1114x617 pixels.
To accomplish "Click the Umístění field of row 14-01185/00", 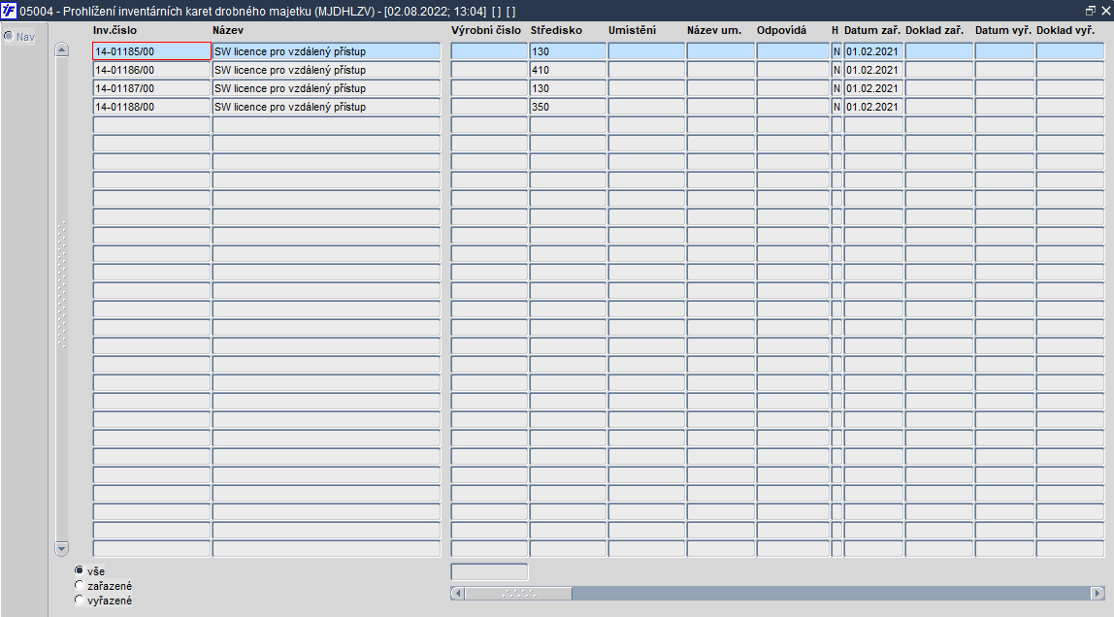I will 646,51.
